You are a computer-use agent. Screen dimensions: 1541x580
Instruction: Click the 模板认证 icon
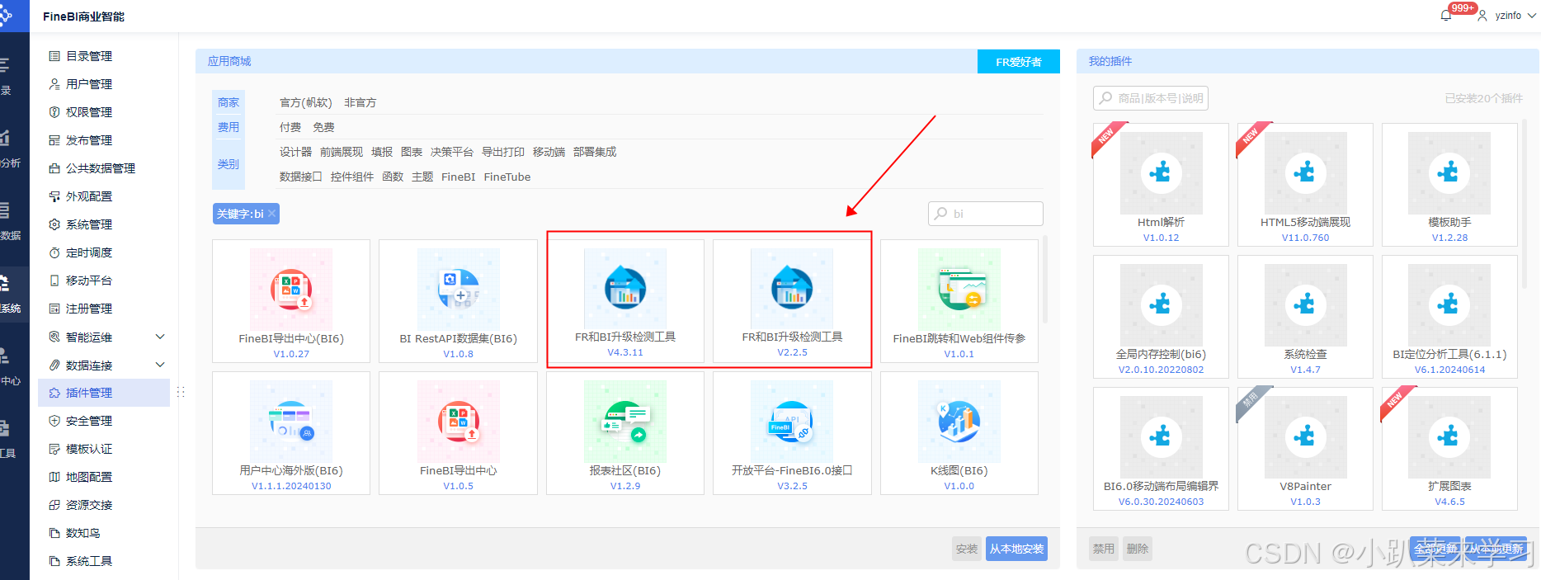coord(54,449)
